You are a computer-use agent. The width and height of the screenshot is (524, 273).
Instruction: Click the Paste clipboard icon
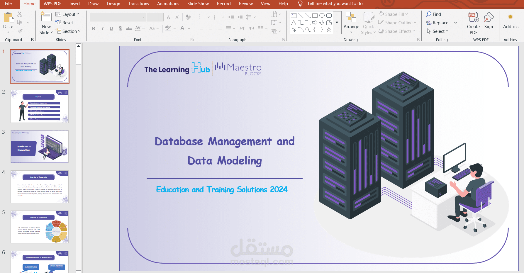9,18
